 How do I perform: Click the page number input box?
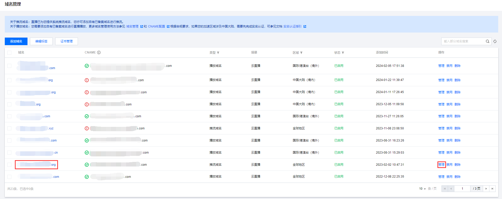[462, 189]
